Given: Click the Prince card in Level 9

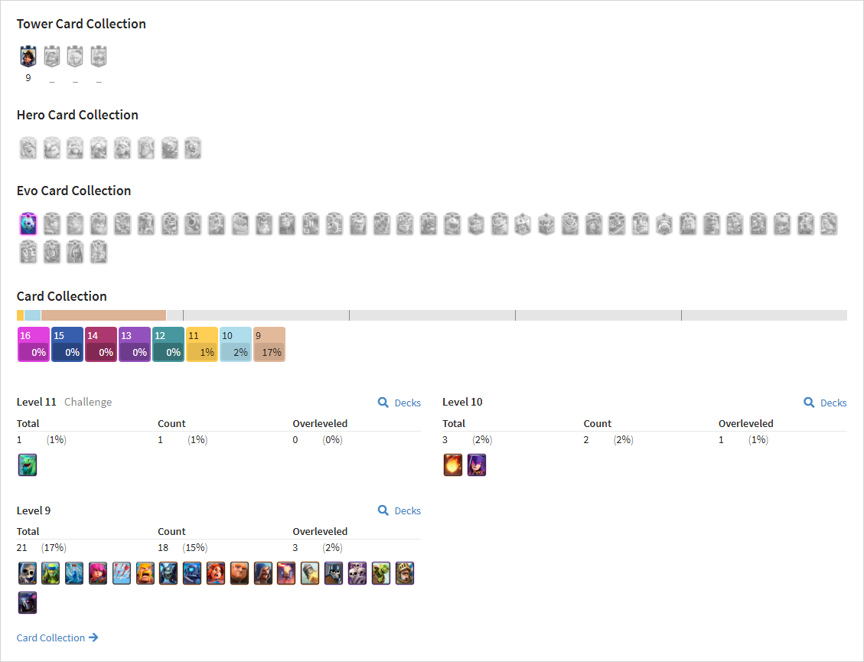Looking at the screenshot, I should click(404, 573).
